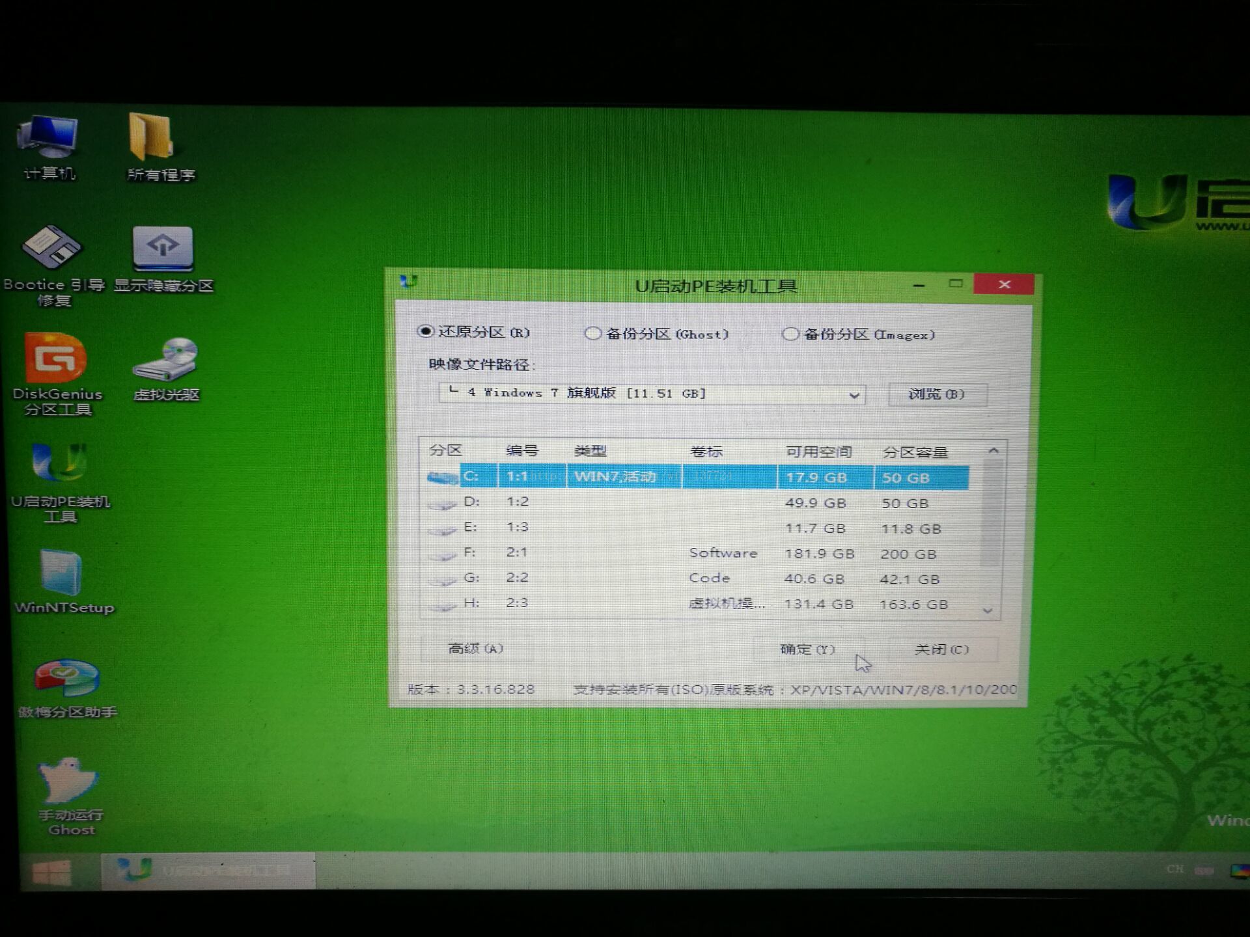
Task: Launch 傲梅分区助手 desktop icon
Action: [x=66, y=688]
